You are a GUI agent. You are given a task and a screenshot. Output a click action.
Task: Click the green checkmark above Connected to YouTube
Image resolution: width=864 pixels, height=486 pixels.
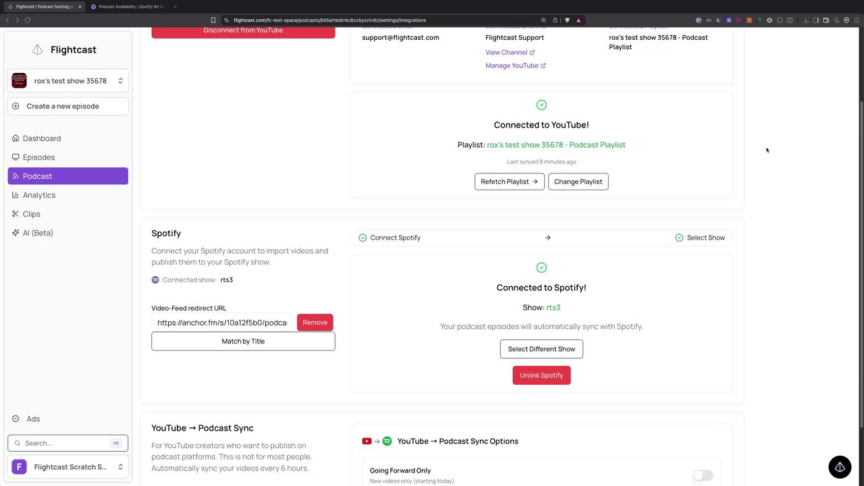click(541, 105)
